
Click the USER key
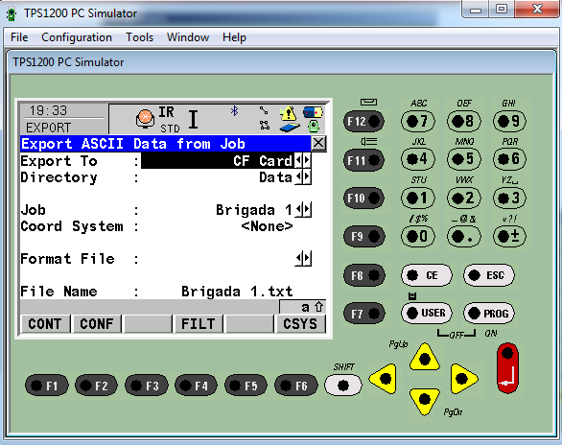tap(426, 314)
